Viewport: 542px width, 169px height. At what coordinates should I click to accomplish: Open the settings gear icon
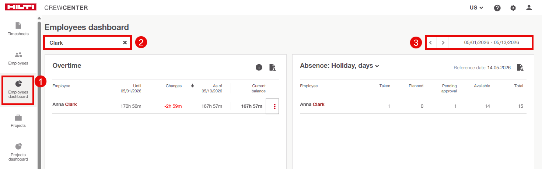(513, 8)
